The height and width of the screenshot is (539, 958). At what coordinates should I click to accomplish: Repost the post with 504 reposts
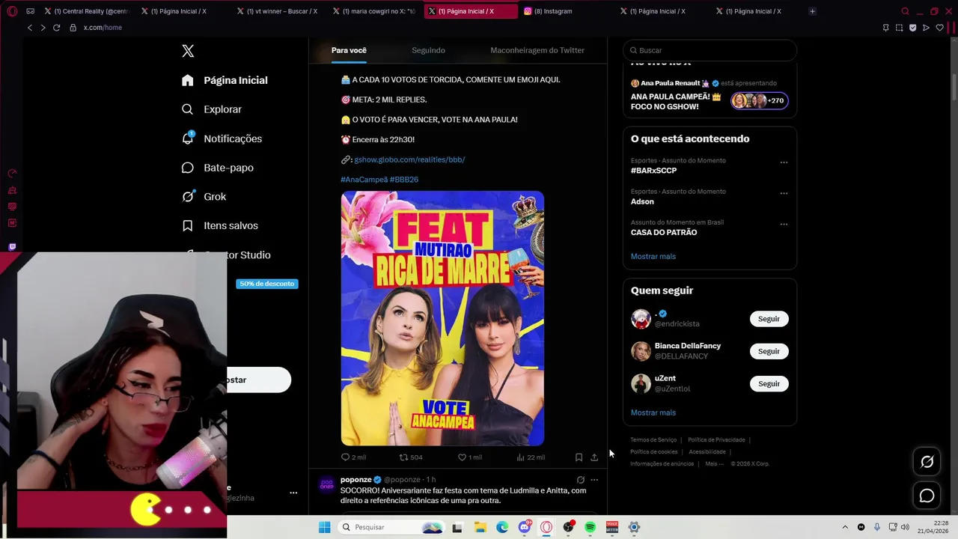411,457
